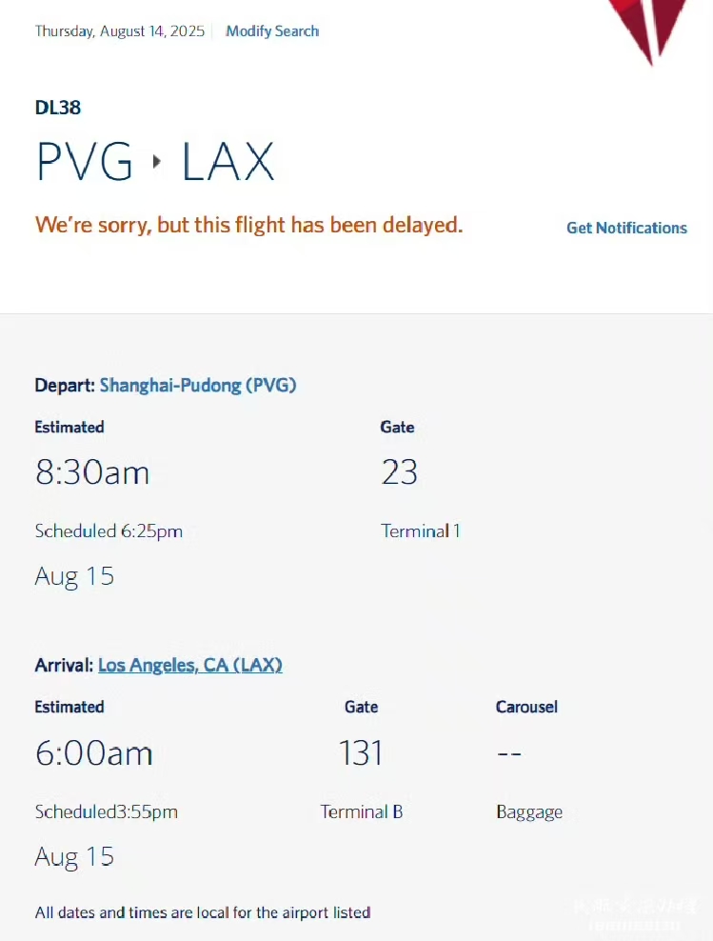Click the LAX destination airport code heading
Viewport: 713px width, 941px height.
point(228,161)
